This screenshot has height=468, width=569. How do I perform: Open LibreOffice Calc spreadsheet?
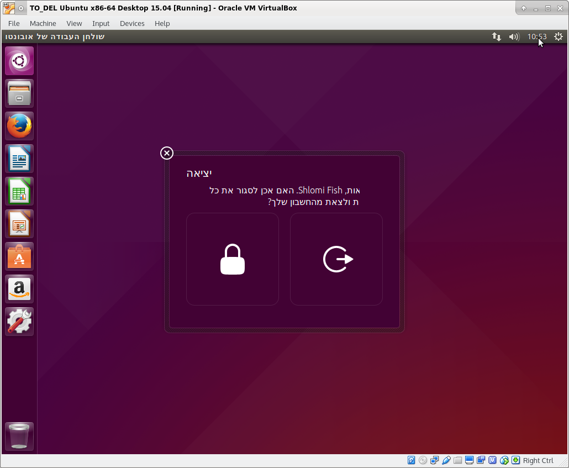(19, 191)
